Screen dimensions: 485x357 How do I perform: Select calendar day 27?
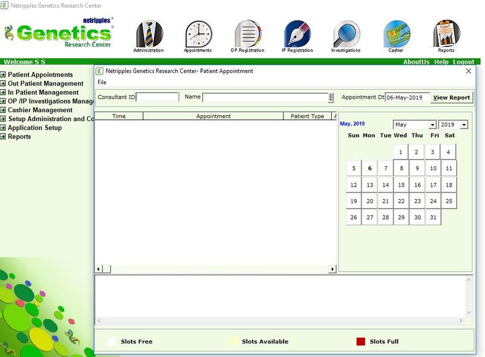[370, 217]
